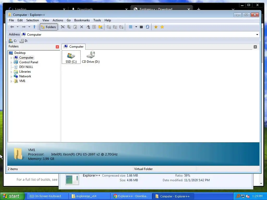Select Libraries in folder tree
The height and width of the screenshot is (200, 267).
point(25,72)
